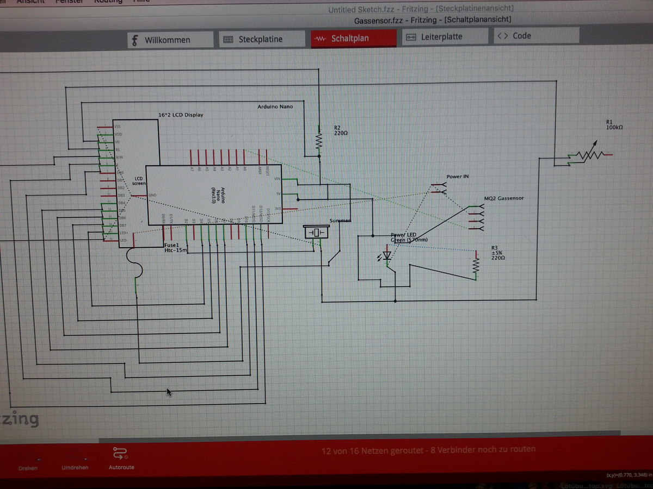Switch to the Steckplatine tab

[x=262, y=39]
